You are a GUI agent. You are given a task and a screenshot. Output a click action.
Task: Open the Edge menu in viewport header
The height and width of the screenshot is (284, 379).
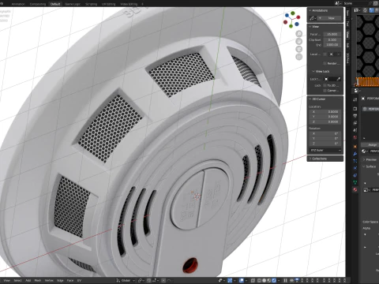60,280
